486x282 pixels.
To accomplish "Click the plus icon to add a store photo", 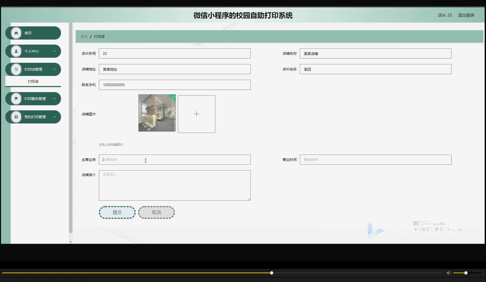I will [196, 114].
